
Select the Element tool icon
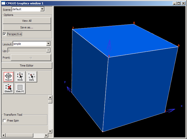tap(8, 88)
